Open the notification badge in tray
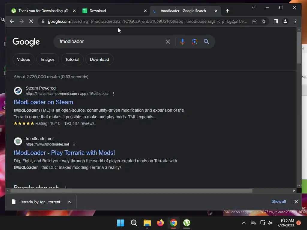Viewport: 307px width, 230px height. pos(299,223)
